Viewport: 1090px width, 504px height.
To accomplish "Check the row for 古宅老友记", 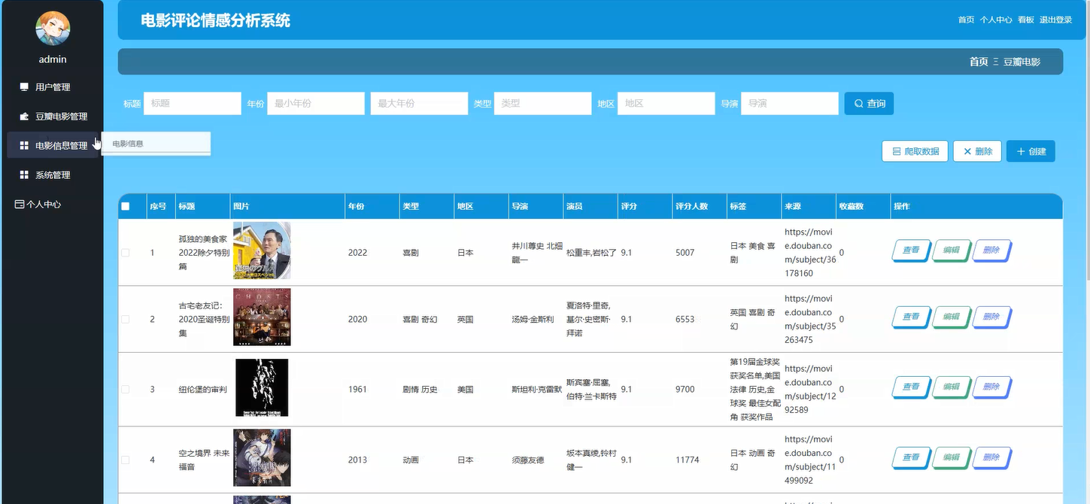I will 126,319.
